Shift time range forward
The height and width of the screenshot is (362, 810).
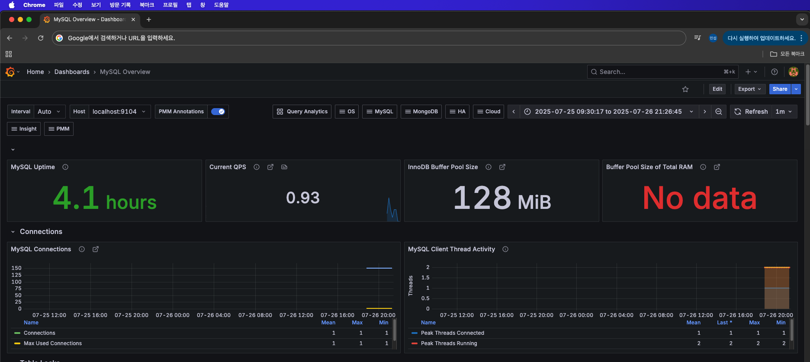705,112
